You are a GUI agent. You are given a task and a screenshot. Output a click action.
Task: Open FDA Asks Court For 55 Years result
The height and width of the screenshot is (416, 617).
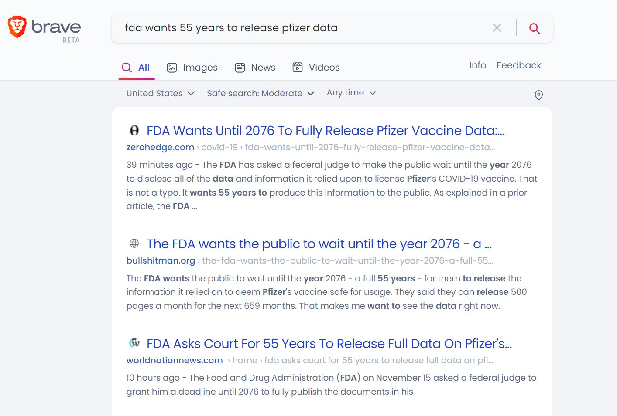[x=329, y=344]
